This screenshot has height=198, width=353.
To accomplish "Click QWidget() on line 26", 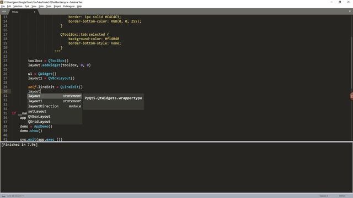I will (47, 74).
